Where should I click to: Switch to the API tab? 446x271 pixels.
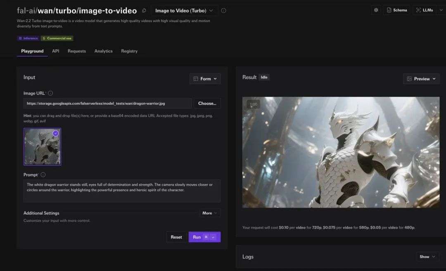[55, 51]
